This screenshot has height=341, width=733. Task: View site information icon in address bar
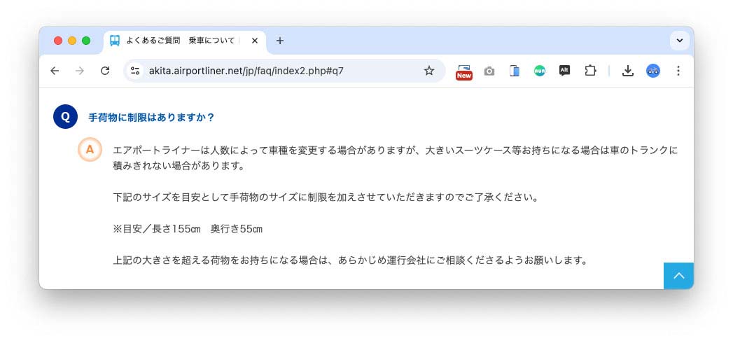pyautogui.click(x=135, y=71)
